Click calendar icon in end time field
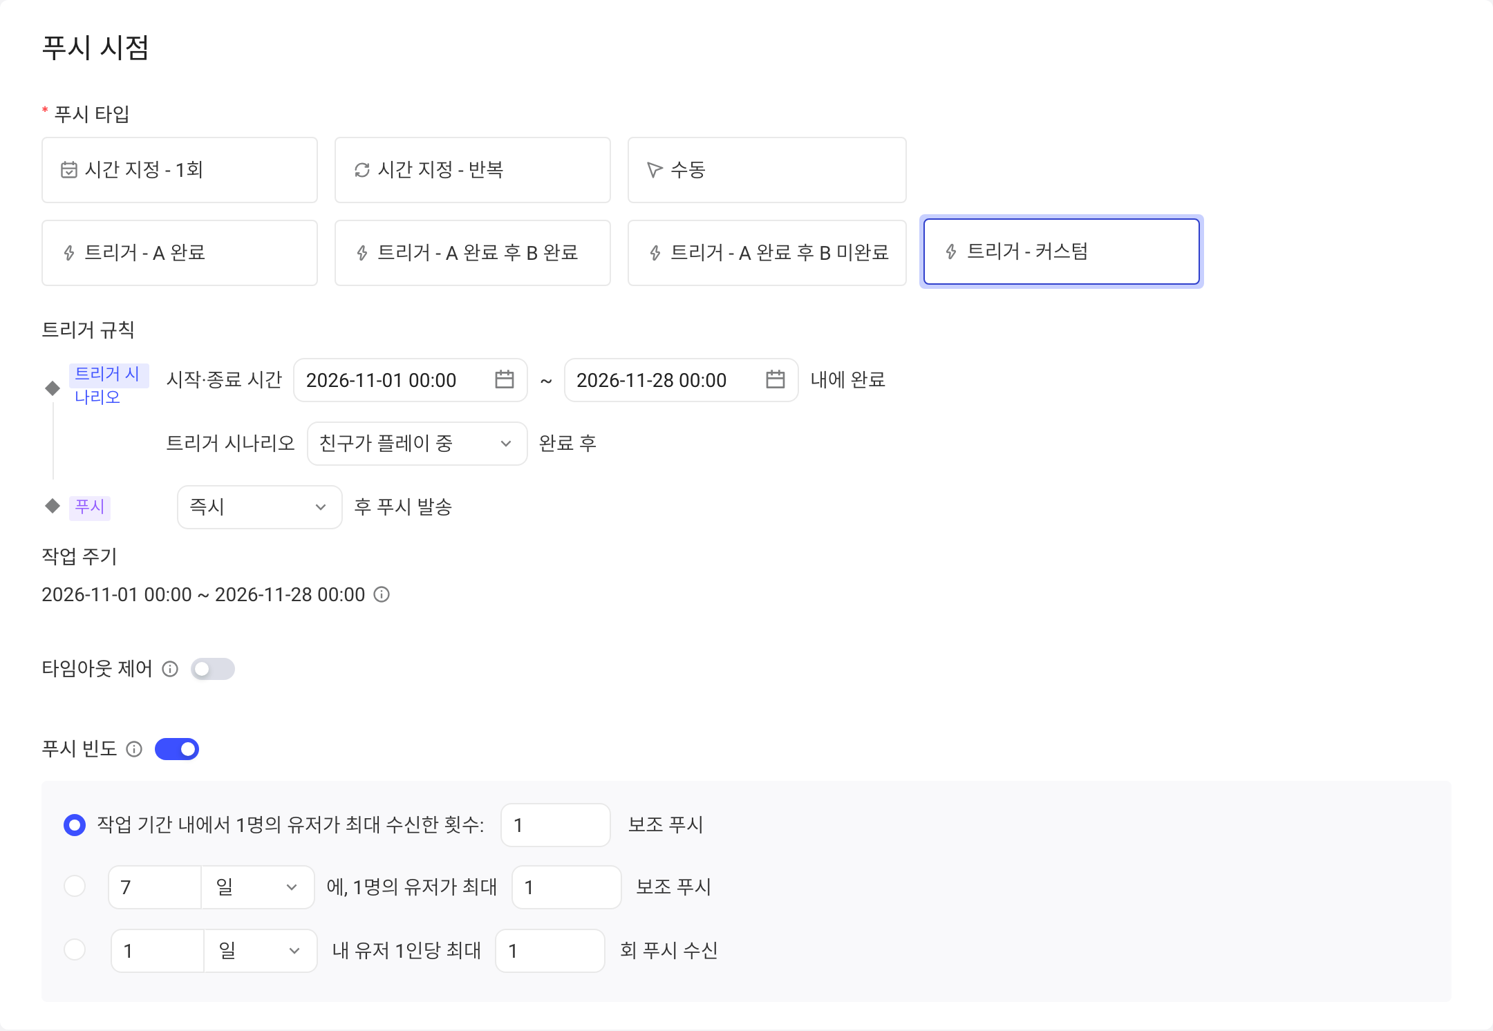 coord(776,379)
